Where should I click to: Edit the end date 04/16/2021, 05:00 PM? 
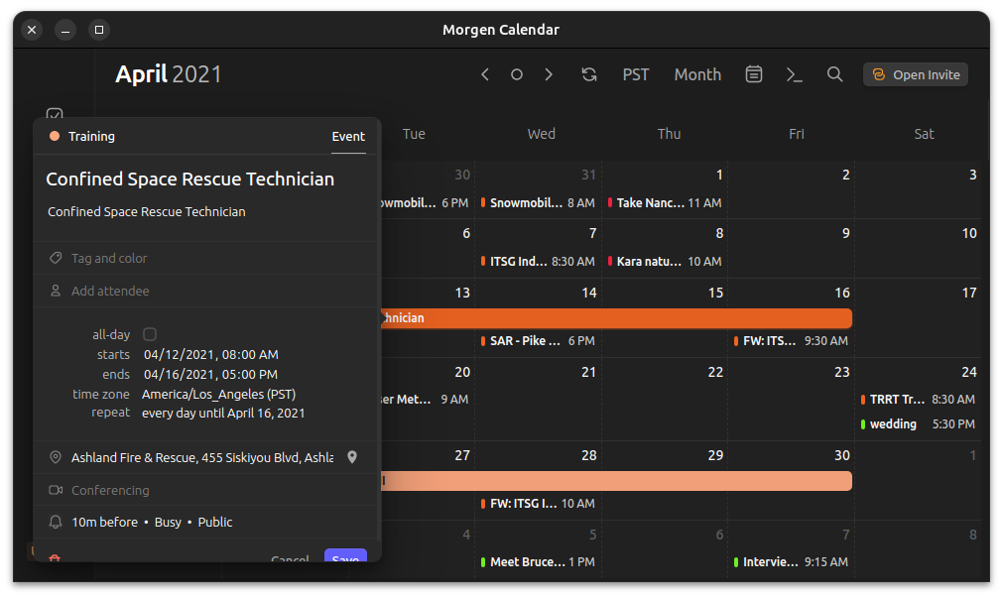click(x=210, y=374)
